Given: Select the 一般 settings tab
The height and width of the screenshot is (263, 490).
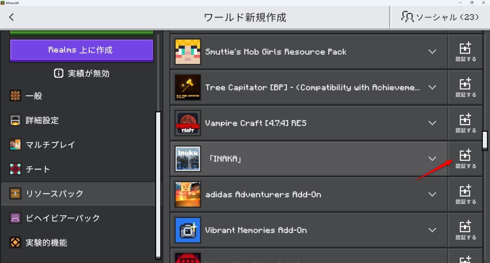Looking at the screenshot, I should click(78, 96).
